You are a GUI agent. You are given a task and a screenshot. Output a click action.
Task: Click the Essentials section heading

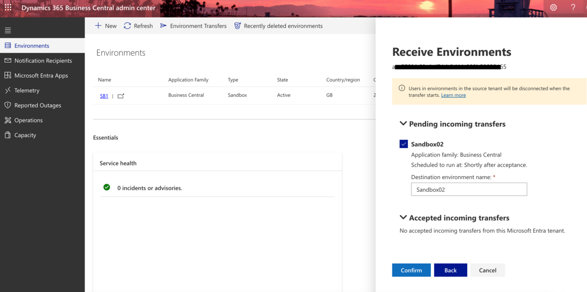[106, 138]
